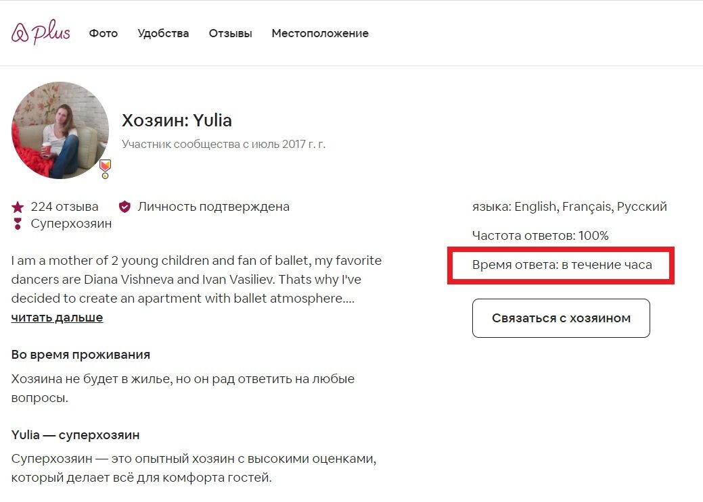The image size is (703, 502).
Task: Click the highlighted Время ответа box
Action: 560,265
